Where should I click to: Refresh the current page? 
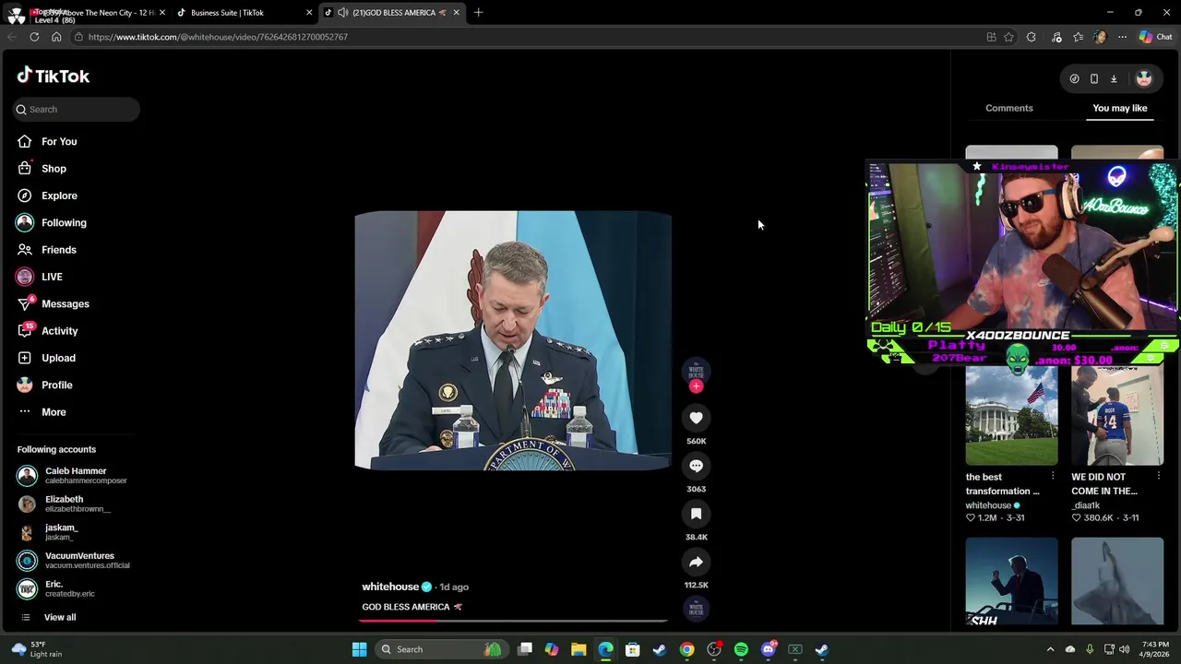pos(34,37)
